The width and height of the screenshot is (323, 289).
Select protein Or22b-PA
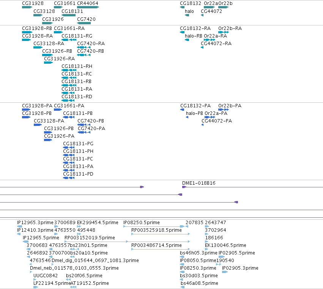(230, 105)
